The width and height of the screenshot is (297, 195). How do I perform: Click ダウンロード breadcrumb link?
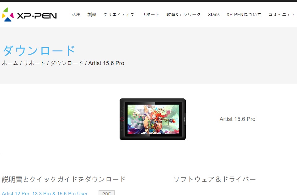[67, 63]
